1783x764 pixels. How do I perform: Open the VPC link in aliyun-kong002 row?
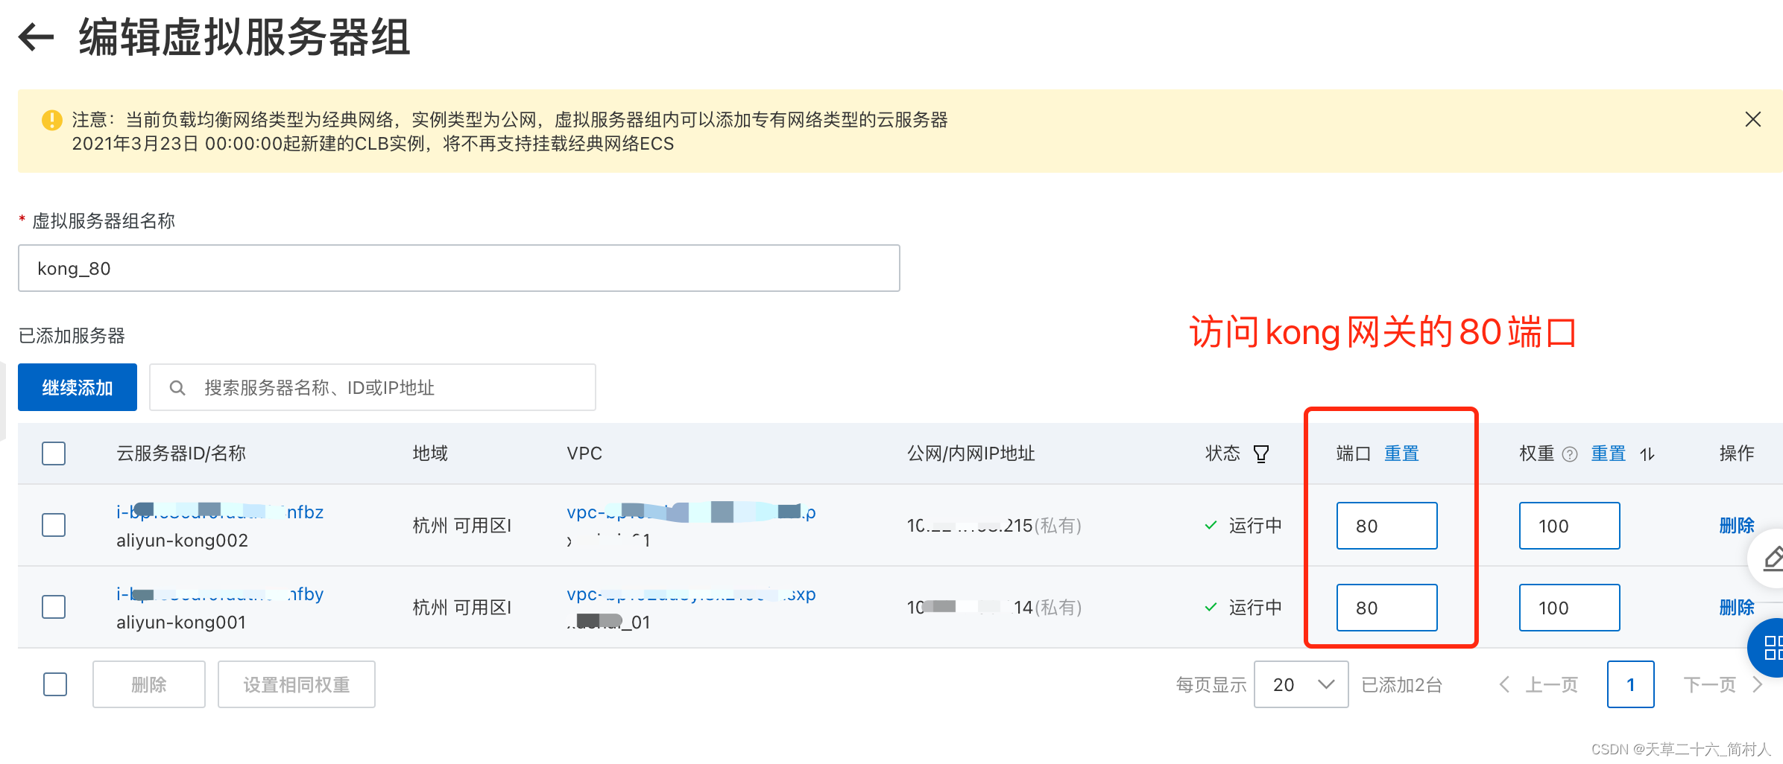(691, 512)
